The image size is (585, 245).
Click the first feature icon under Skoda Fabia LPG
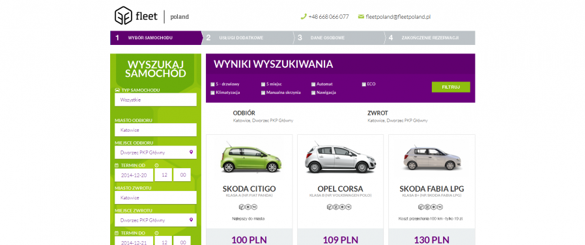421,207
